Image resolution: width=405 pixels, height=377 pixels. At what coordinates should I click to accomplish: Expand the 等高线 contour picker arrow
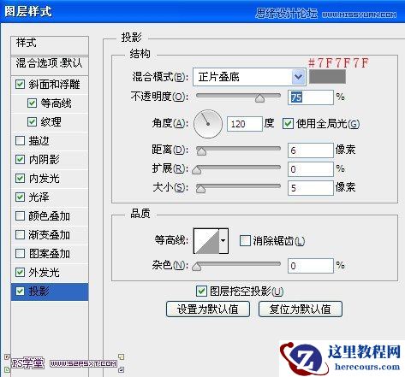click(223, 241)
